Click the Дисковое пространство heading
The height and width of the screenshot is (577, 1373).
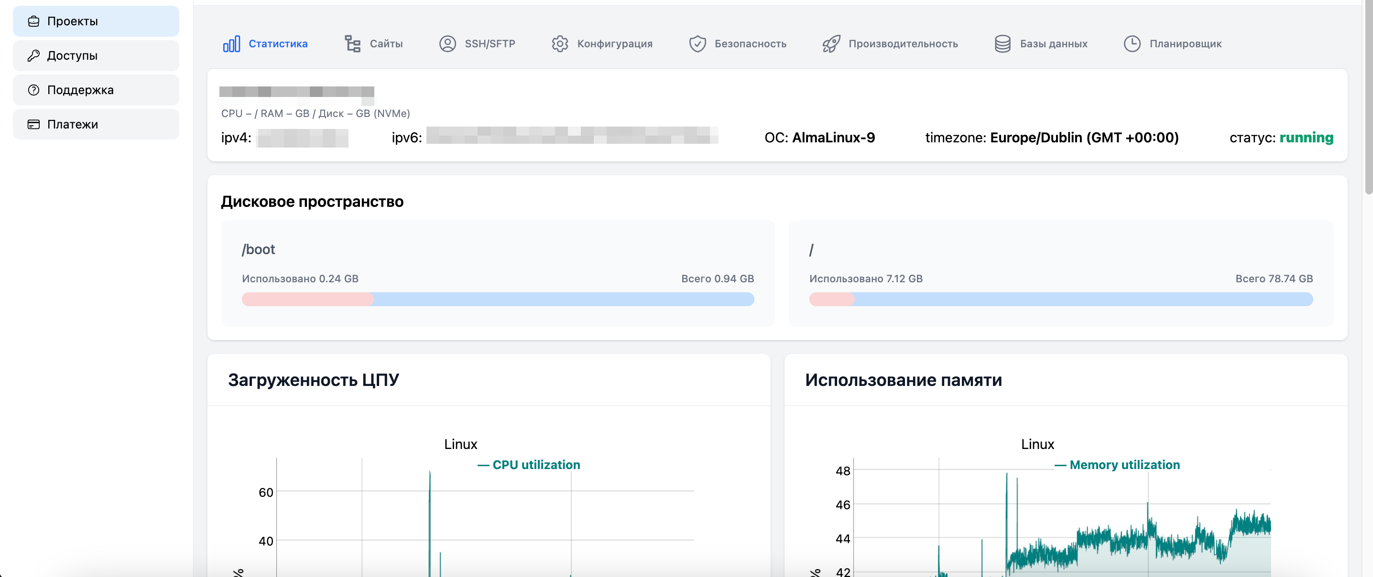(x=312, y=202)
